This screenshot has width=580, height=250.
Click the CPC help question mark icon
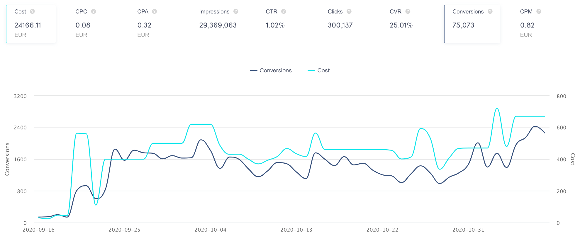coord(94,11)
